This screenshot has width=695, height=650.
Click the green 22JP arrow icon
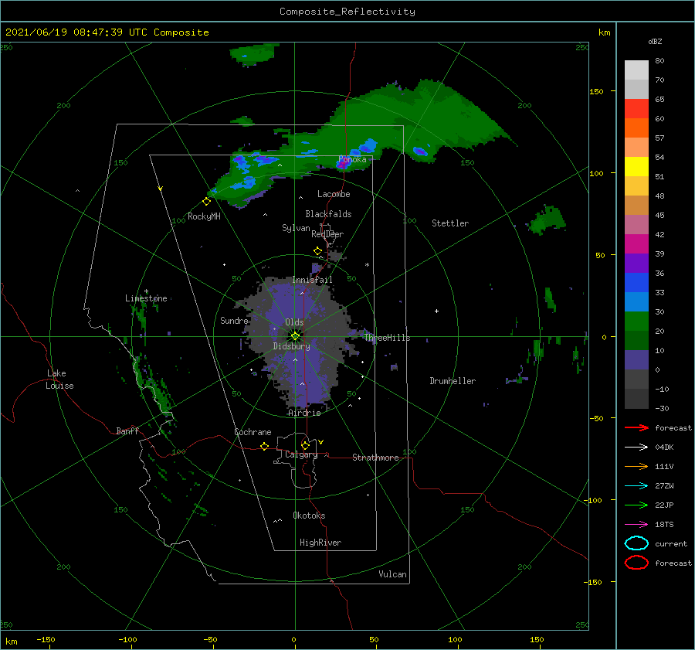pos(636,505)
